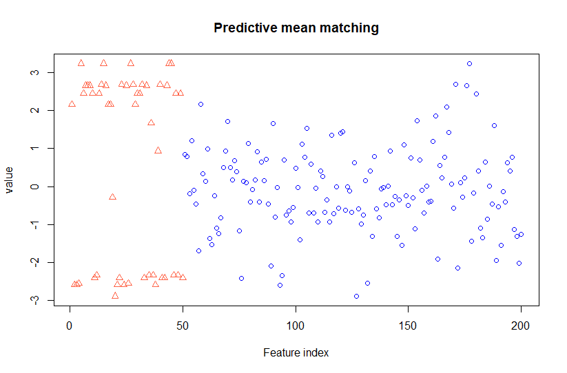The width and height of the screenshot is (567, 373).
Task: Select the rightmost blue circle data point
Action: point(521,234)
